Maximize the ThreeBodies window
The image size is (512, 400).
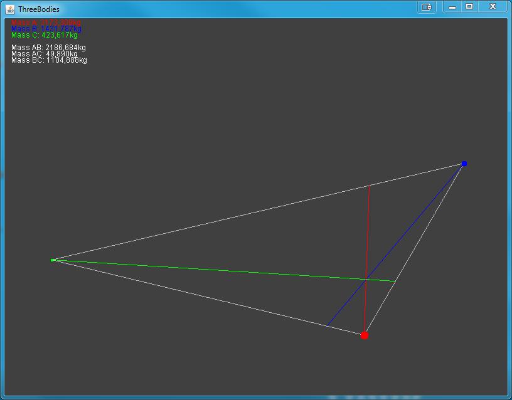(x=469, y=7)
